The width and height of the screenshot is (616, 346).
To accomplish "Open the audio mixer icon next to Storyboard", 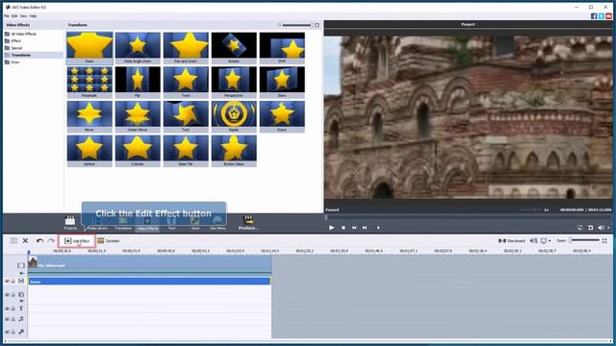I will (533, 240).
